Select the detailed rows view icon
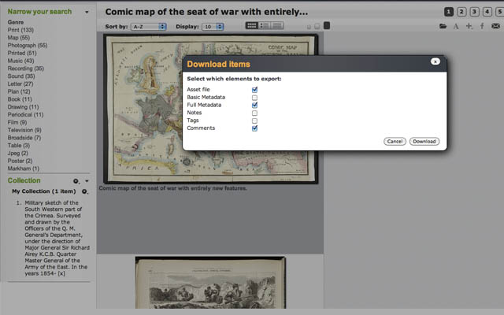504x315 pixels. [x=277, y=26]
